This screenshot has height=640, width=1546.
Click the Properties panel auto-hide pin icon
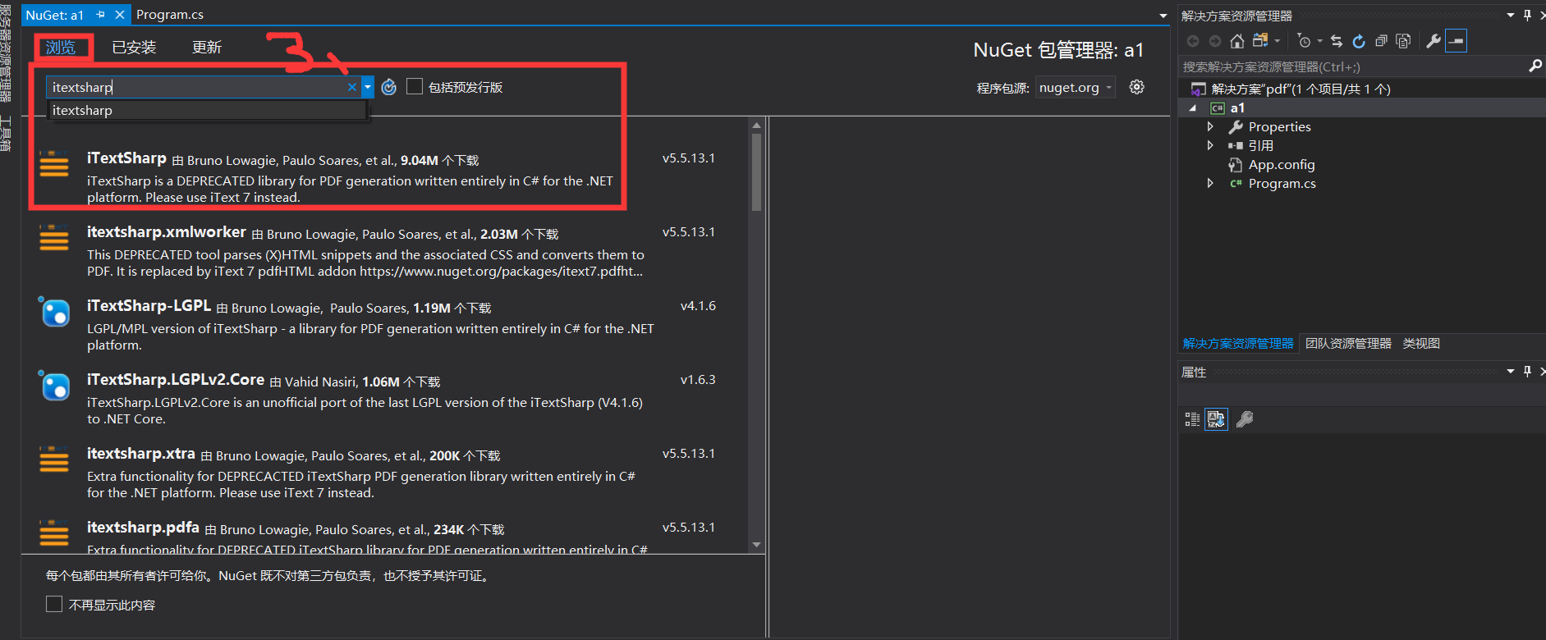point(1527,372)
